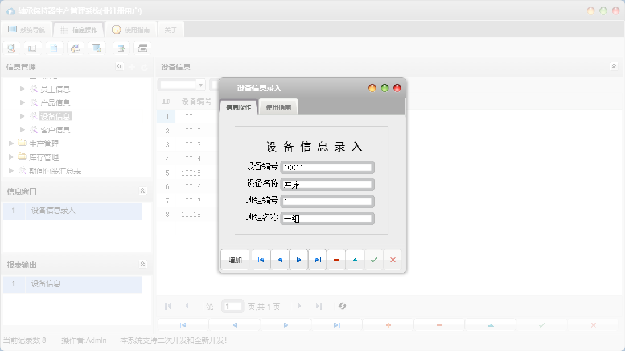Click the green checkmark confirm icon in the dialog

click(374, 260)
